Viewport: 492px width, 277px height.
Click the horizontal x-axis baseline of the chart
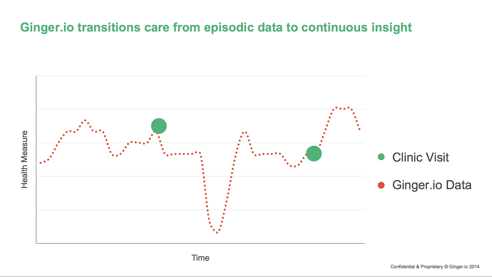200,243
